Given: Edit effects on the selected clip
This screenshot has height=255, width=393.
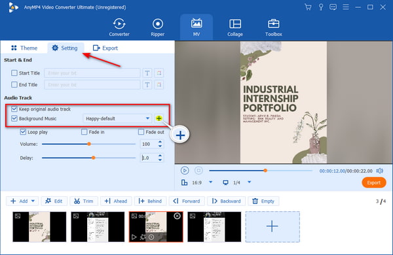Looking at the screenshot, I should 143,237.
